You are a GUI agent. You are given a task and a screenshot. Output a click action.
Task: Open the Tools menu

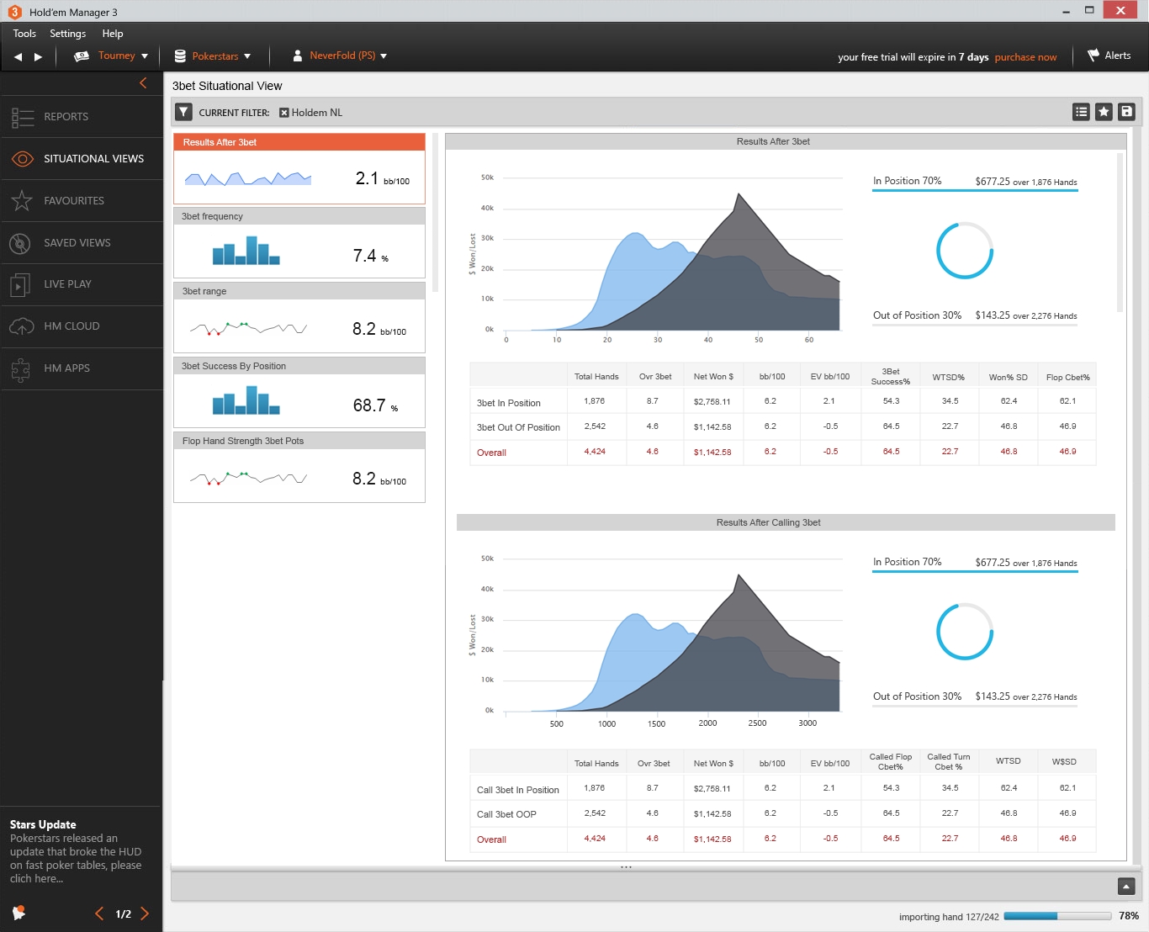point(24,34)
